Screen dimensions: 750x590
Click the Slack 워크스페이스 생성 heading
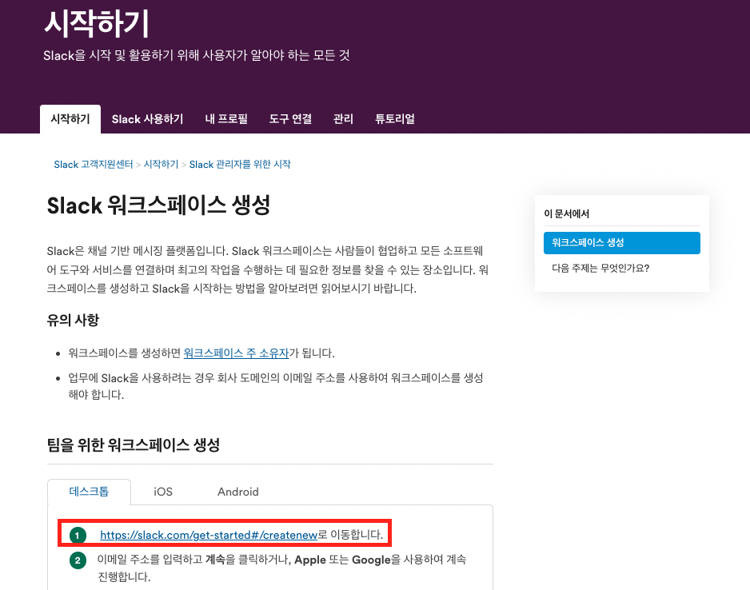point(159,205)
